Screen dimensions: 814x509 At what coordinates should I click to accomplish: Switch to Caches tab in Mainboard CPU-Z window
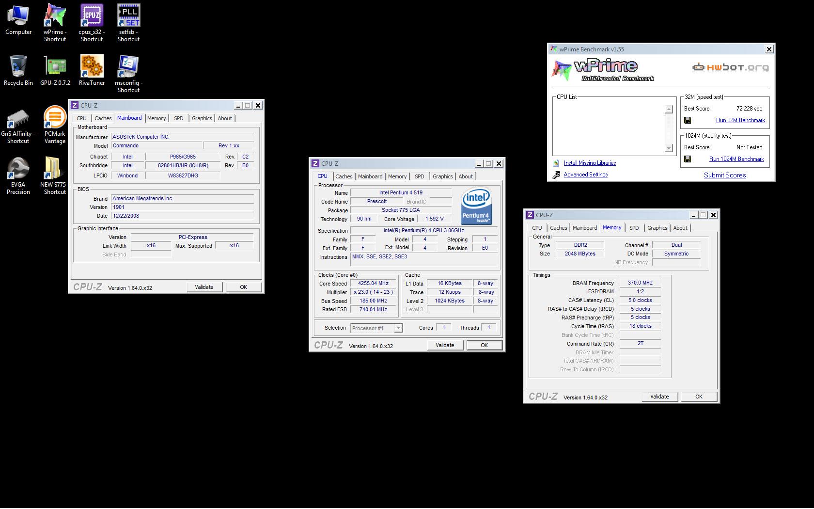pyautogui.click(x=103, y=118)
